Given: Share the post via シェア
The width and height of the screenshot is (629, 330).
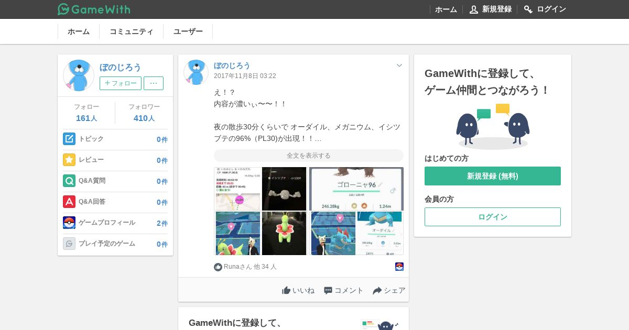Looking at the screenshot, I should click(389, 290).
